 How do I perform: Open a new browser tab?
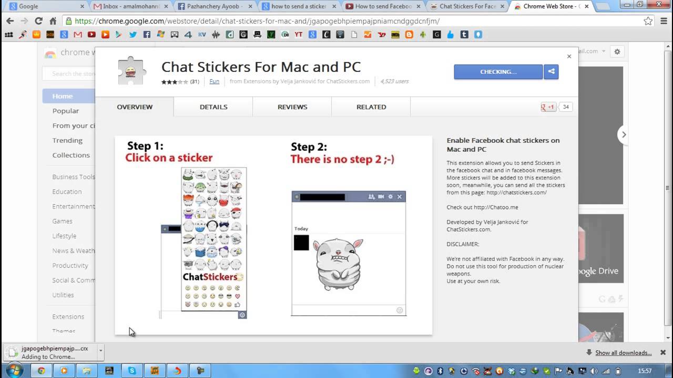pyautogui.click(x=602, y=7)
